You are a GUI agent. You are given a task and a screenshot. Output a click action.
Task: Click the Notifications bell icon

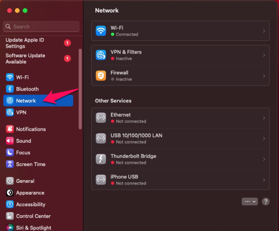pos(10,129)
